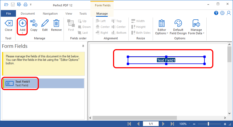Click the user account icon
Viewport: 233px width, 127px height.
[x=228, y=13]
